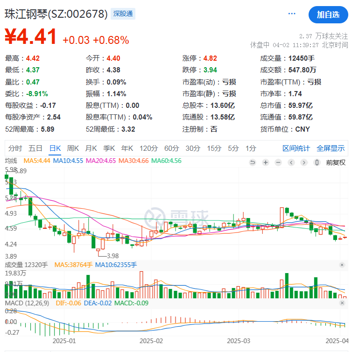Click the MA30:4.66 moving average label

click(x=134, y=161)
